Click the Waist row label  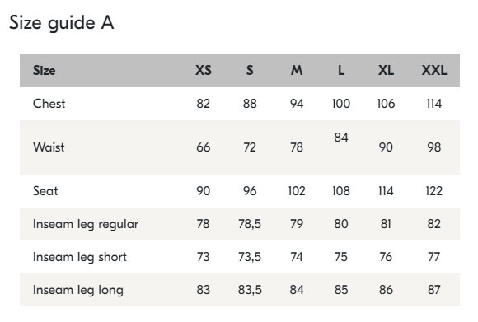pyautogui.click(x=49, y=147)
